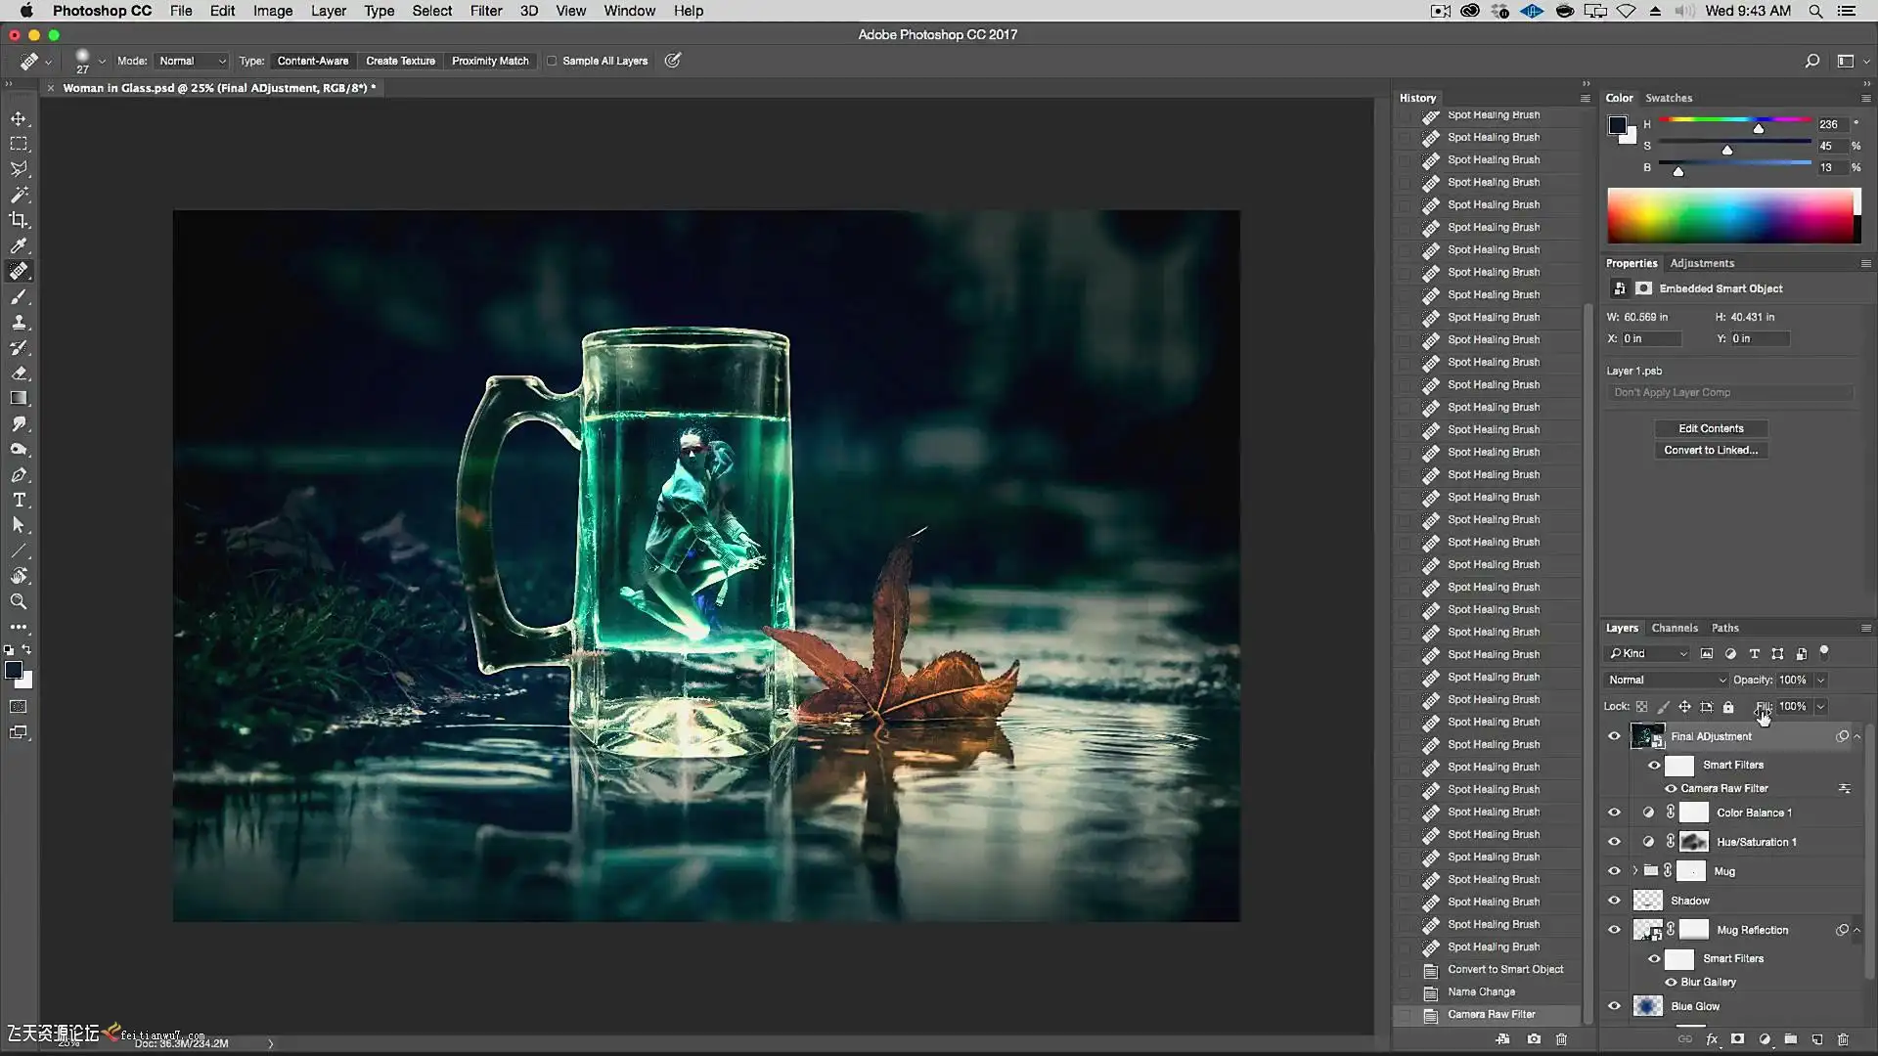Click the lock all layer icon
Image resolution: width=1878 pixels, height=1056 pixels.
[x=1728, y=707]
